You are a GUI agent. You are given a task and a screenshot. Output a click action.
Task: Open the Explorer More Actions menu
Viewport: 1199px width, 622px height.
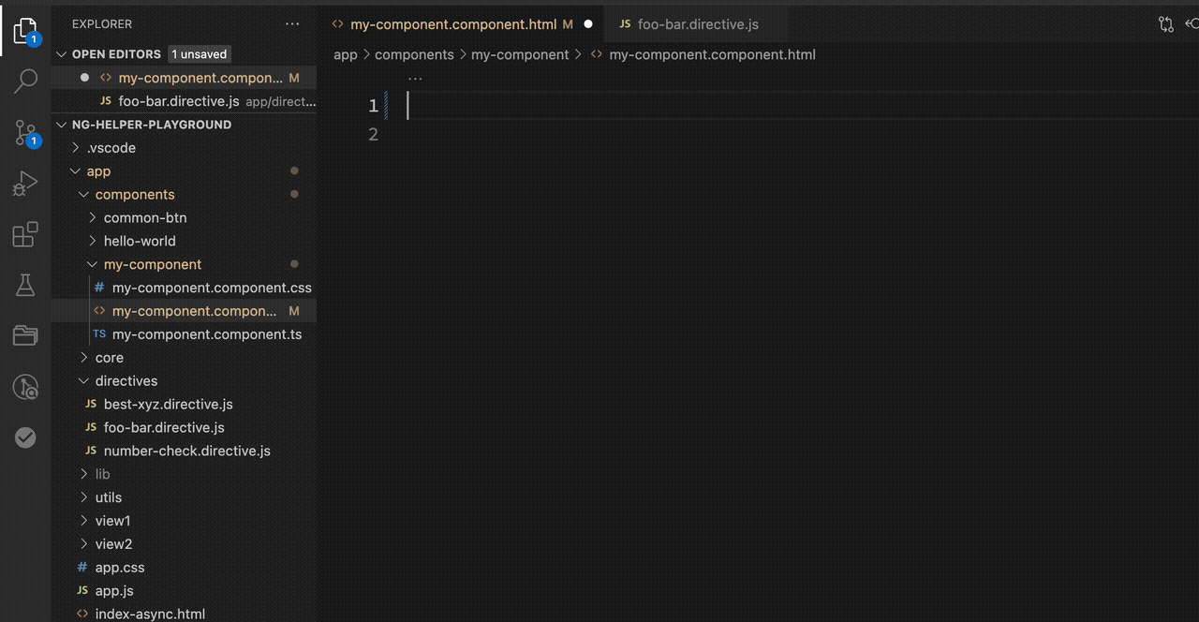[292, 23]
